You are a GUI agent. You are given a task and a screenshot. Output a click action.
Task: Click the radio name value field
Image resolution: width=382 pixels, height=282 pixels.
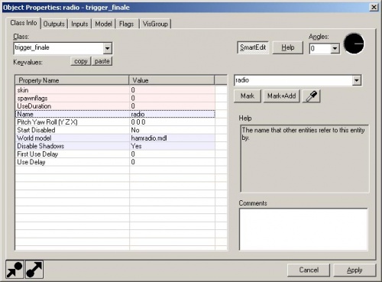(x=293, y=80)
